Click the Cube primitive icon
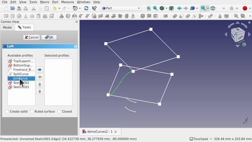The image size is (252, 142). pyautogui.click(x=6, y=16)
